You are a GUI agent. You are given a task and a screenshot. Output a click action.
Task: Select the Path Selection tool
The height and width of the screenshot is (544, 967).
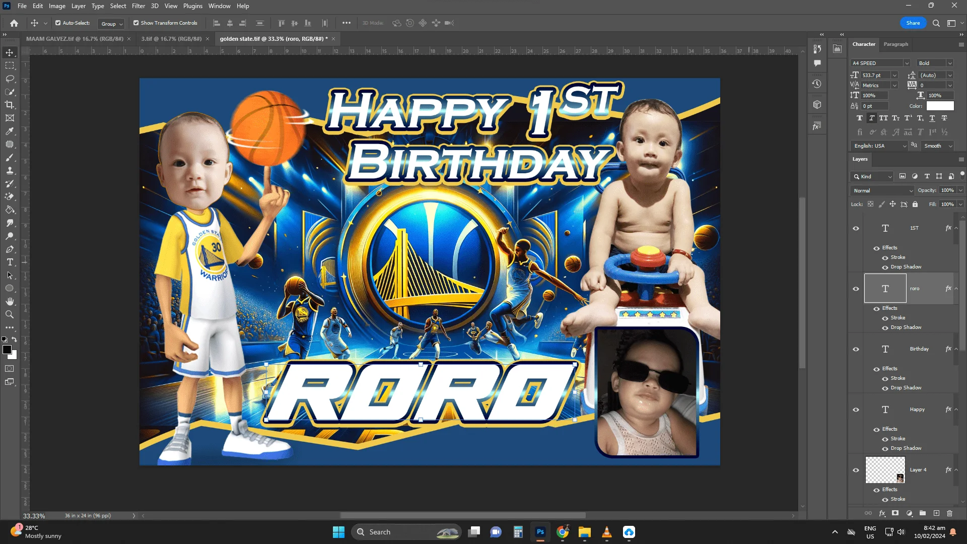click(x=10, y=276)
